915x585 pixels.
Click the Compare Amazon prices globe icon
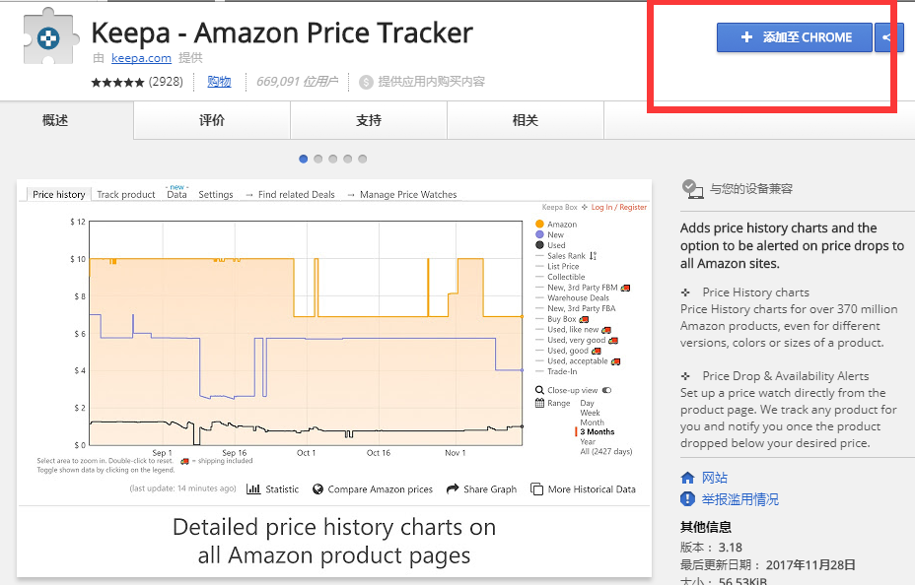coord(318,488)
